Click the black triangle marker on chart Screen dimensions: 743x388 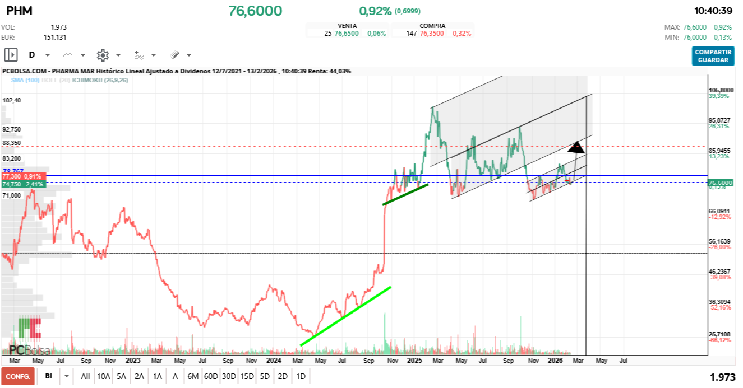click(x=576, y=148)
